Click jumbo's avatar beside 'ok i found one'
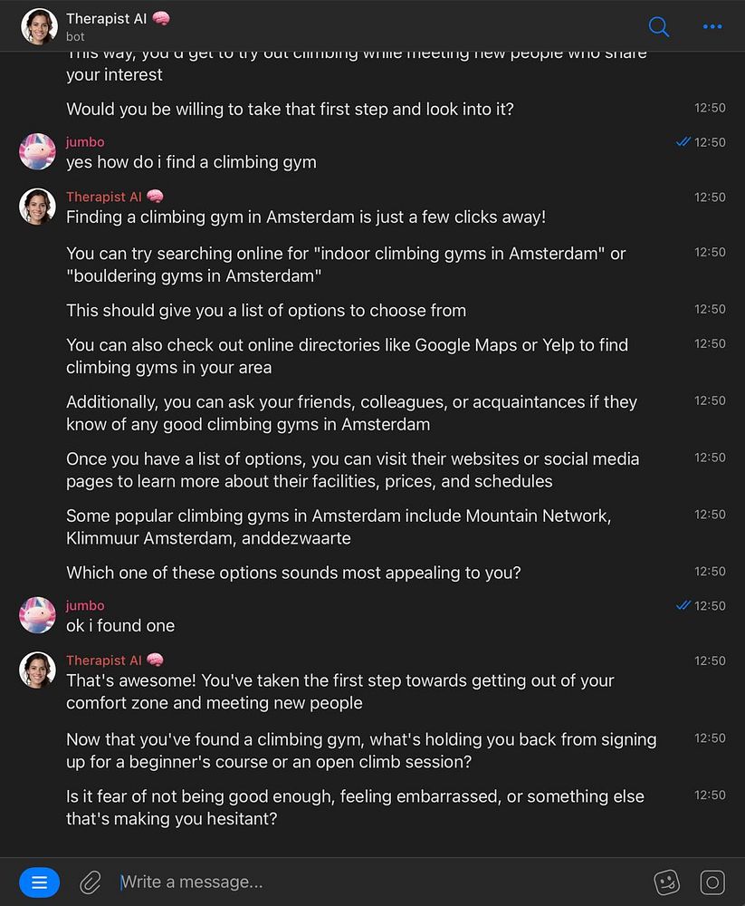 point(38,615)
